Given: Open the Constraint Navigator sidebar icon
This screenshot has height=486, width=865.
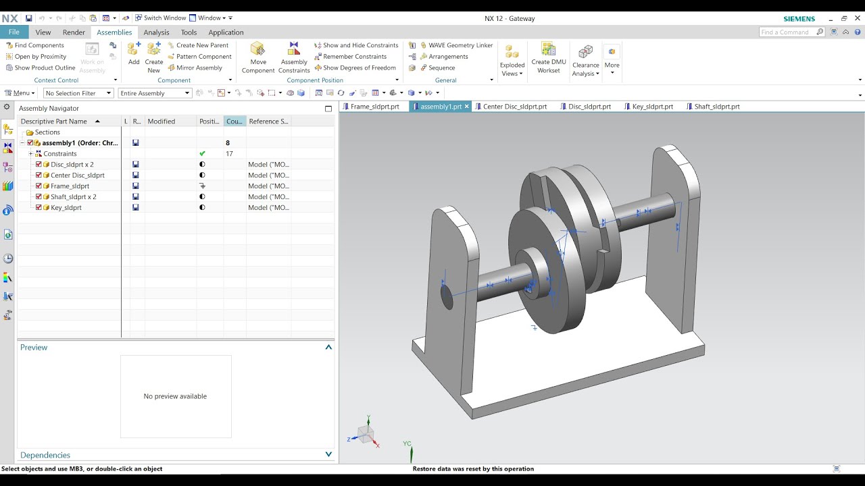Looking at the screenshot, I should pyautogui.click(x=8, y=147).
